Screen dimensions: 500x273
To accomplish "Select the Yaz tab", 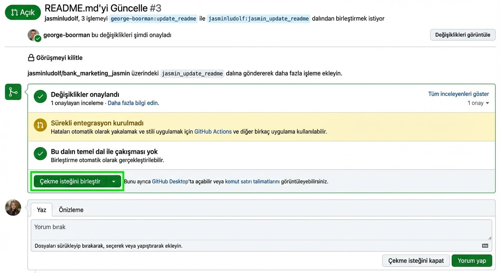I will tap(42, 210).
